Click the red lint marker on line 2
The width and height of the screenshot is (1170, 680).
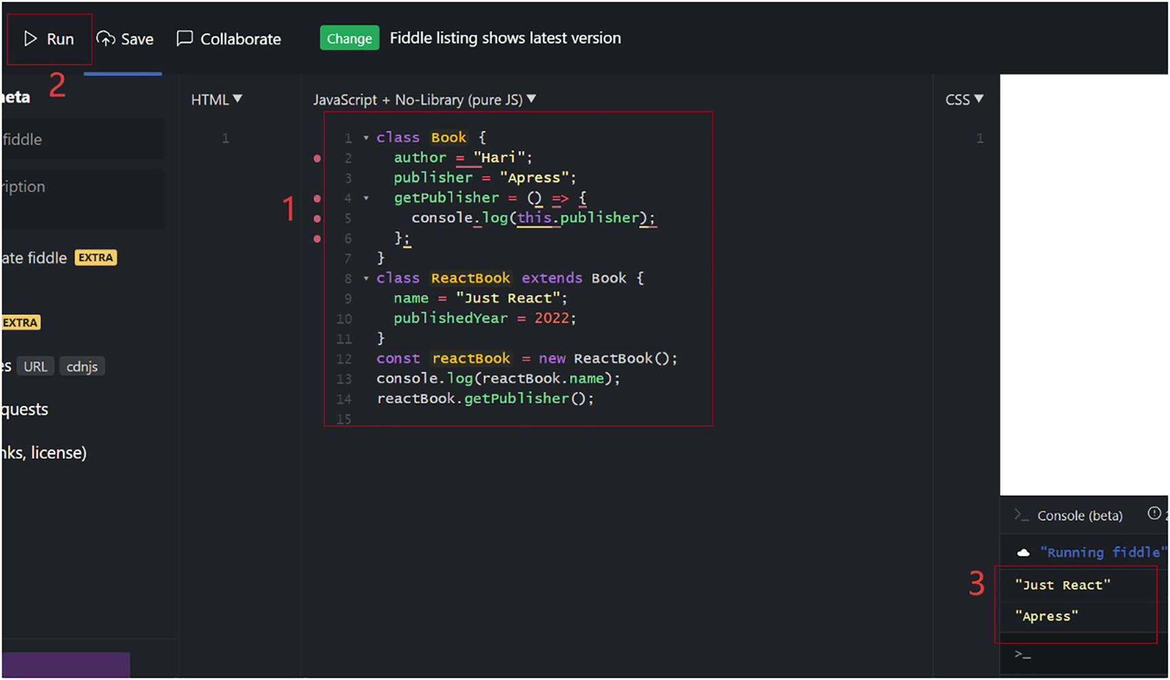[x=317, y=159]
